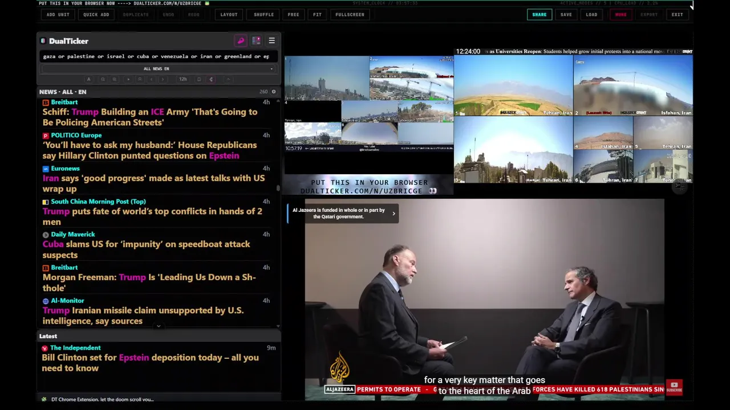Expand the Al Jazeera funding notice chevron
The width and height of the screenshot is (730, 410).
pyautogui.click(x=394, y=214)
